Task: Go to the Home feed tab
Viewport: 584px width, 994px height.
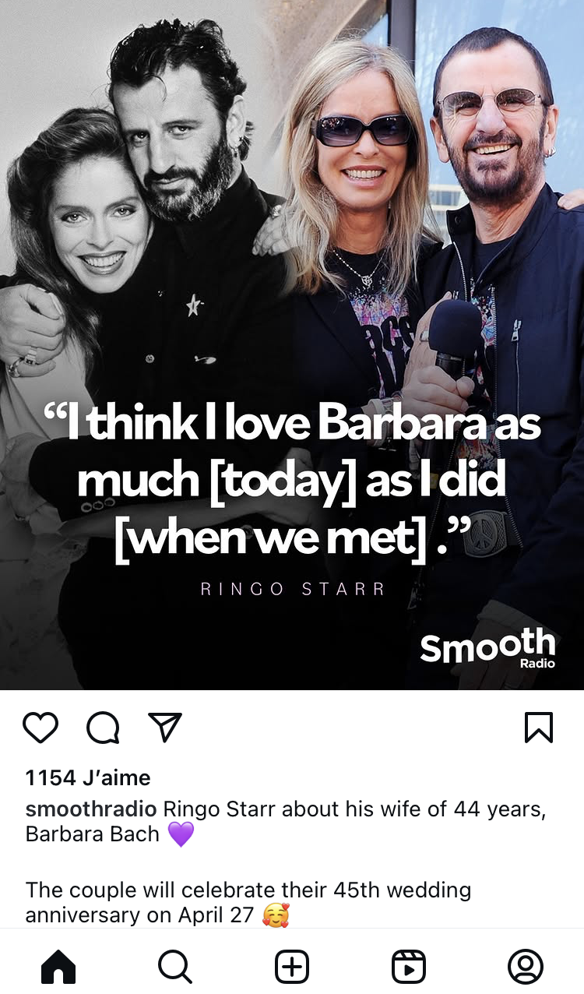Action: (x=58, y=967)
